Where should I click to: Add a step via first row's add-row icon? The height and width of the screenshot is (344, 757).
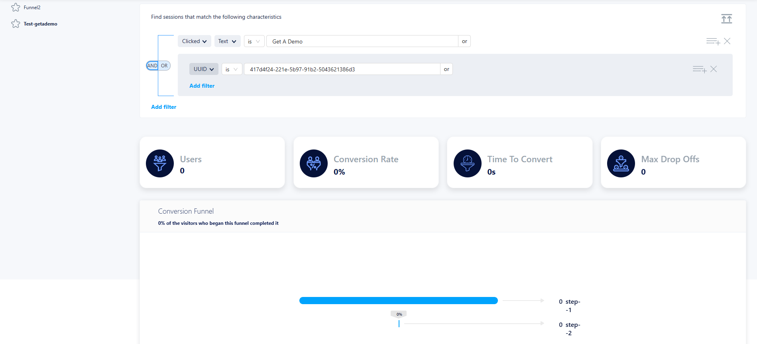713,41
